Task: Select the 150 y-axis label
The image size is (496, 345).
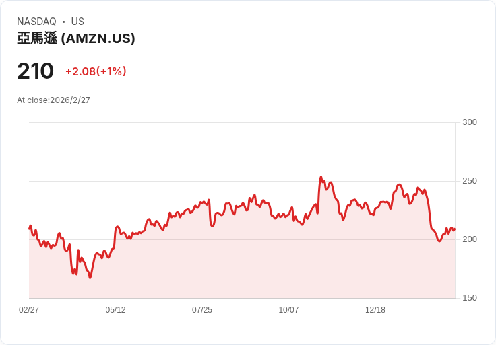Action: pyautogui.click(x=470, y=298)
